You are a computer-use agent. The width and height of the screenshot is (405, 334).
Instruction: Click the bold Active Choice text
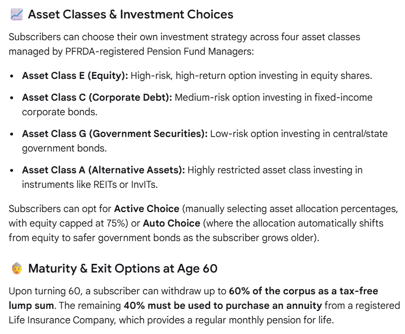coord(147,209)
